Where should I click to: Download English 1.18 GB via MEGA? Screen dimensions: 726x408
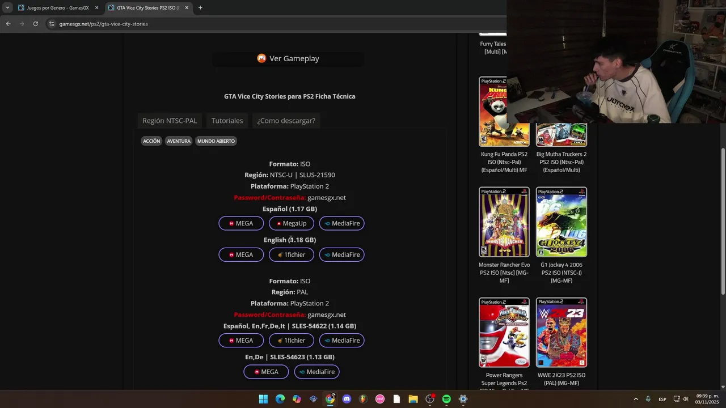pyautogui.click(x=241, y=254)
